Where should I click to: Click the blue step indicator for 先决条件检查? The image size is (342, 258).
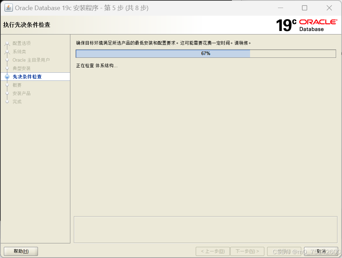(x=7, y=77)
